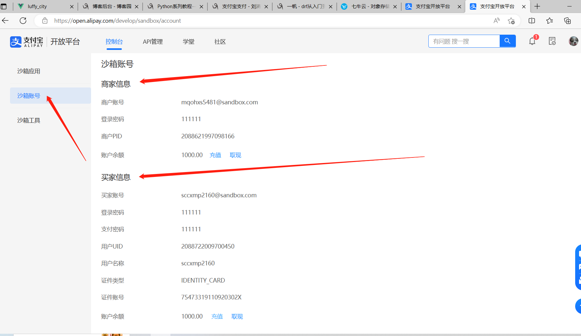View site information via the lock icon
The height and width of the screenshot is (336, 581).
tap(45, 21)
